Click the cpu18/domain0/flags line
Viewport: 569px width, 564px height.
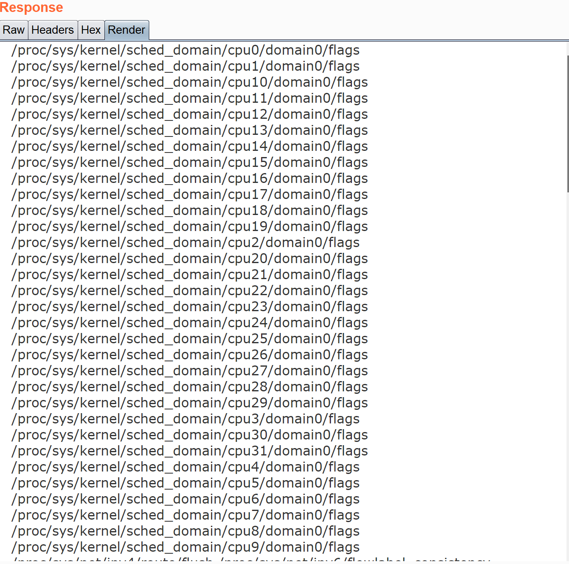[190, 210]
